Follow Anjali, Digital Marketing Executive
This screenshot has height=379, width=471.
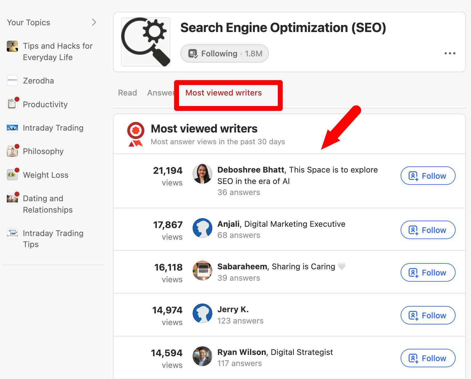pos(428,230)
